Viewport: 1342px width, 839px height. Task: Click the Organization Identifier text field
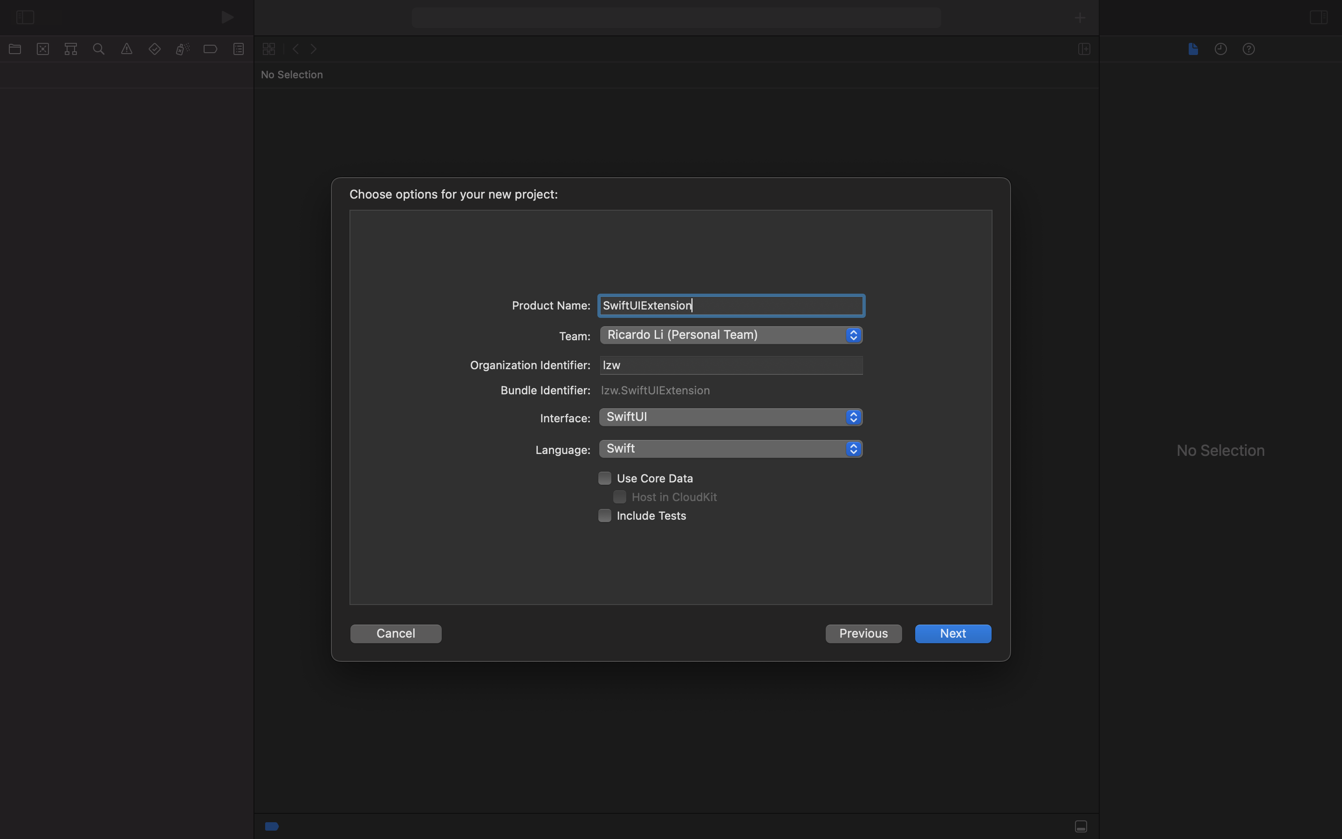coord(731,366)
